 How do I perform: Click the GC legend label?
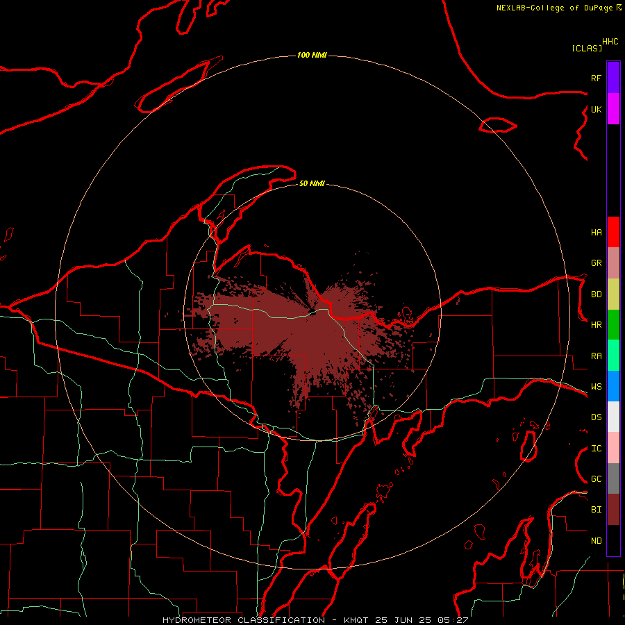click(596, 479)
